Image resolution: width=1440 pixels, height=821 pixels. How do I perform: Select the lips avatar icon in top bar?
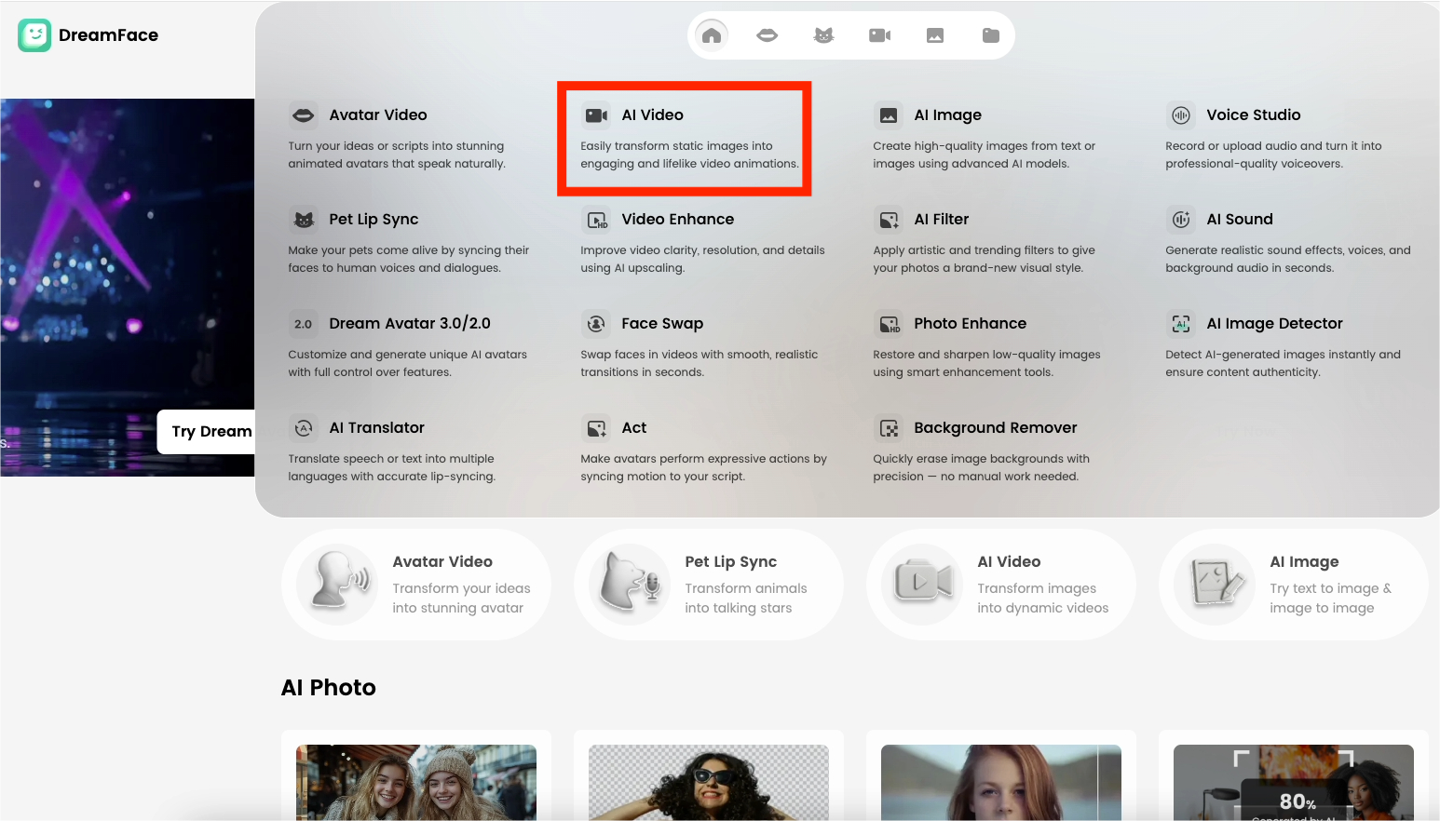(768, 35)
